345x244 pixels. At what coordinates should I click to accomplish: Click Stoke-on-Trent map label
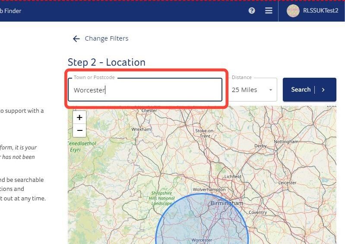coord(205,133)
